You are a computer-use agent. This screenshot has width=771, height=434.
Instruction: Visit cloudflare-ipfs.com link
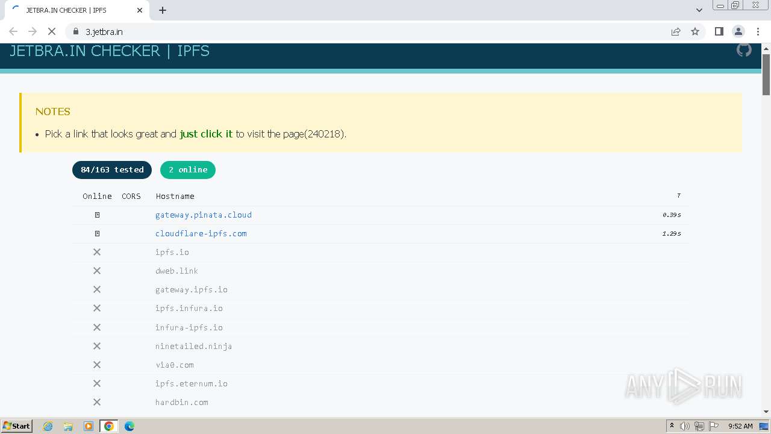(x=201, y=233)
